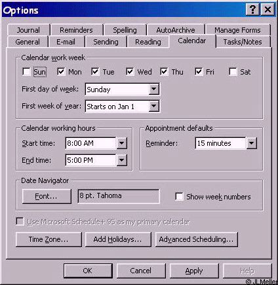This screenshot has width=278, height=285.
Task: Toggle Show week numbers checkbox
Action: tap(179, 197)
